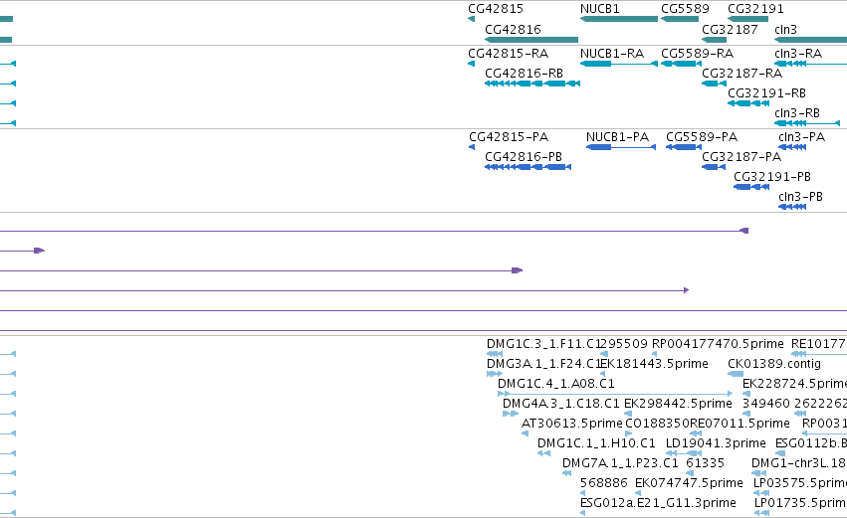The width and height of the screenshot is (847, 518).
Task: Select the 568886 EST label
Action: click(603, 483)
